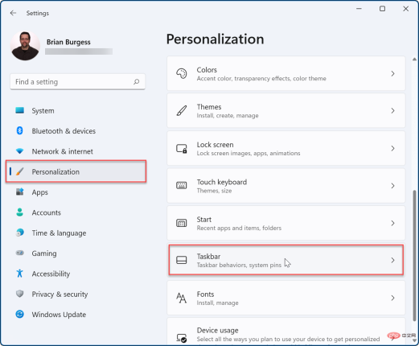Go to Time & language
419x346 pixels.
point(59,233)
